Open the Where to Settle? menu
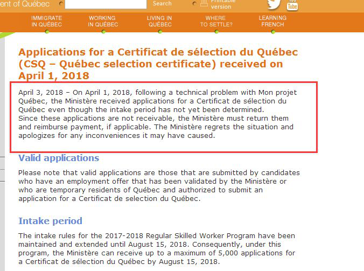The width and height of the screenshot is (364, 271). pyautogui.click(x=216, y=21)
